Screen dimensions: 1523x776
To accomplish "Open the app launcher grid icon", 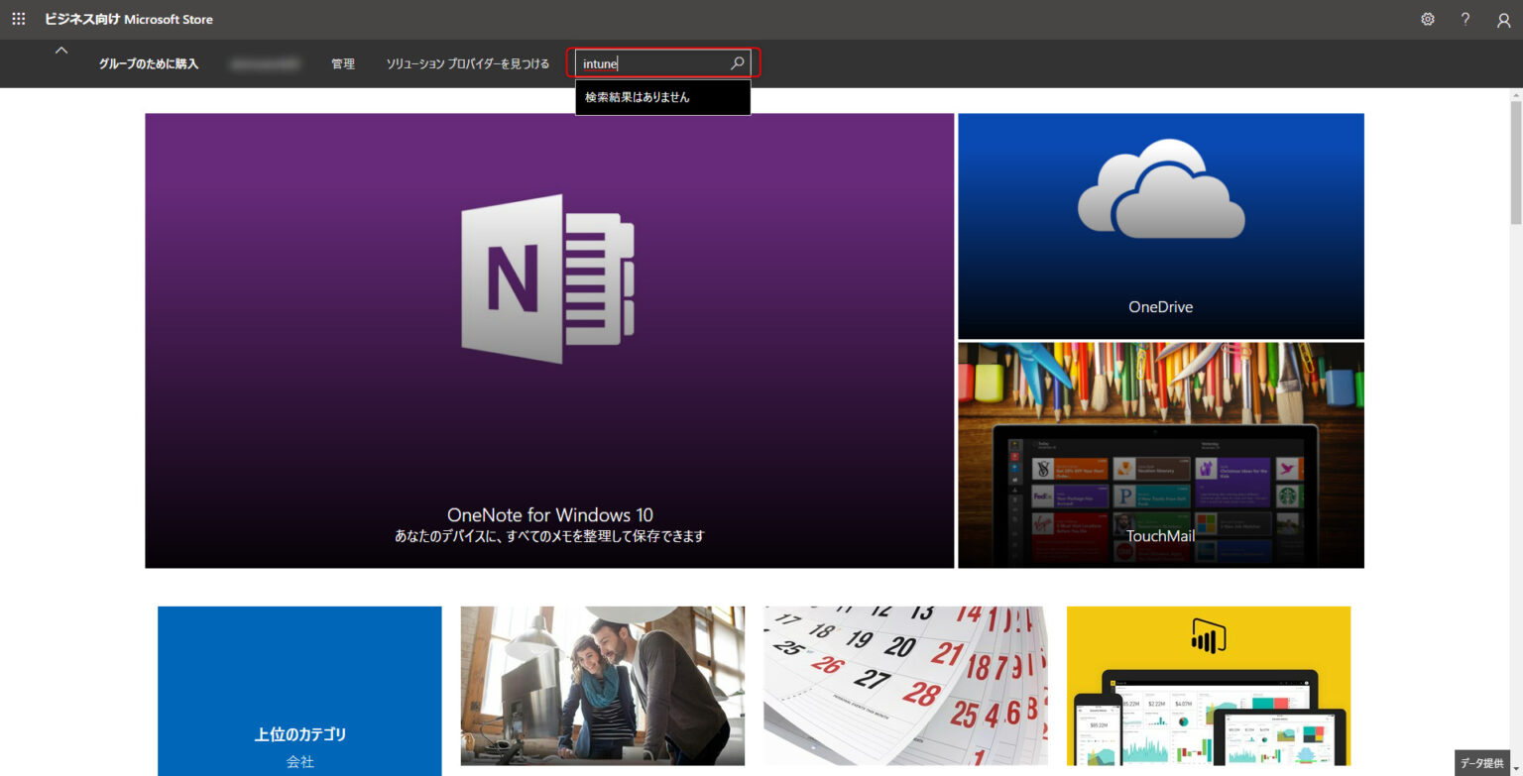I will [x=18, y=18].
